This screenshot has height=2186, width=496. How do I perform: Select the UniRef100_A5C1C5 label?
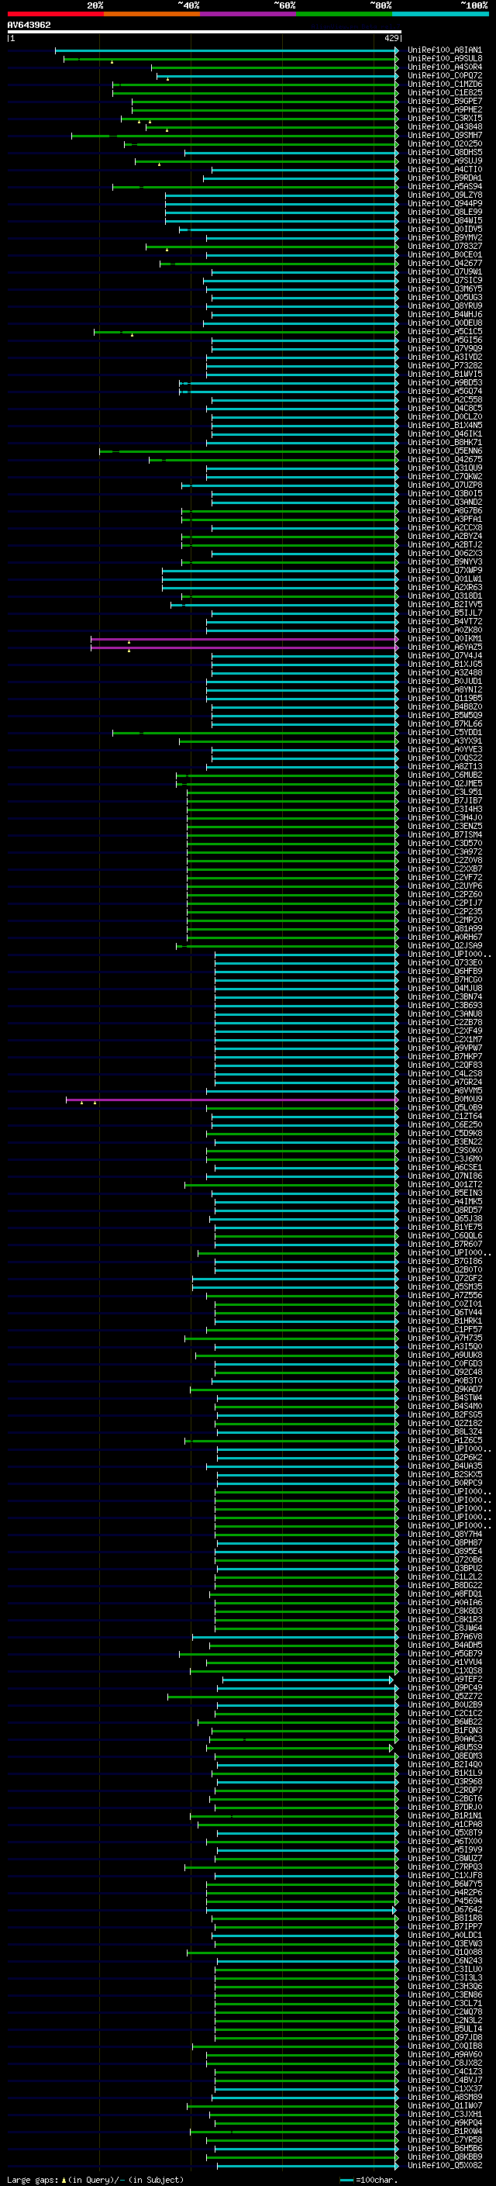(x=445, y=332)
